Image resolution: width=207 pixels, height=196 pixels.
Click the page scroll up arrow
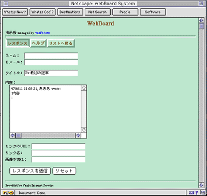[x=201, y=20]
